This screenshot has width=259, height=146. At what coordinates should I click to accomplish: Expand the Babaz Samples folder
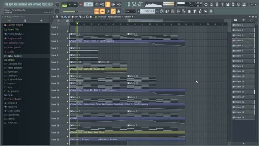point(15,56)
